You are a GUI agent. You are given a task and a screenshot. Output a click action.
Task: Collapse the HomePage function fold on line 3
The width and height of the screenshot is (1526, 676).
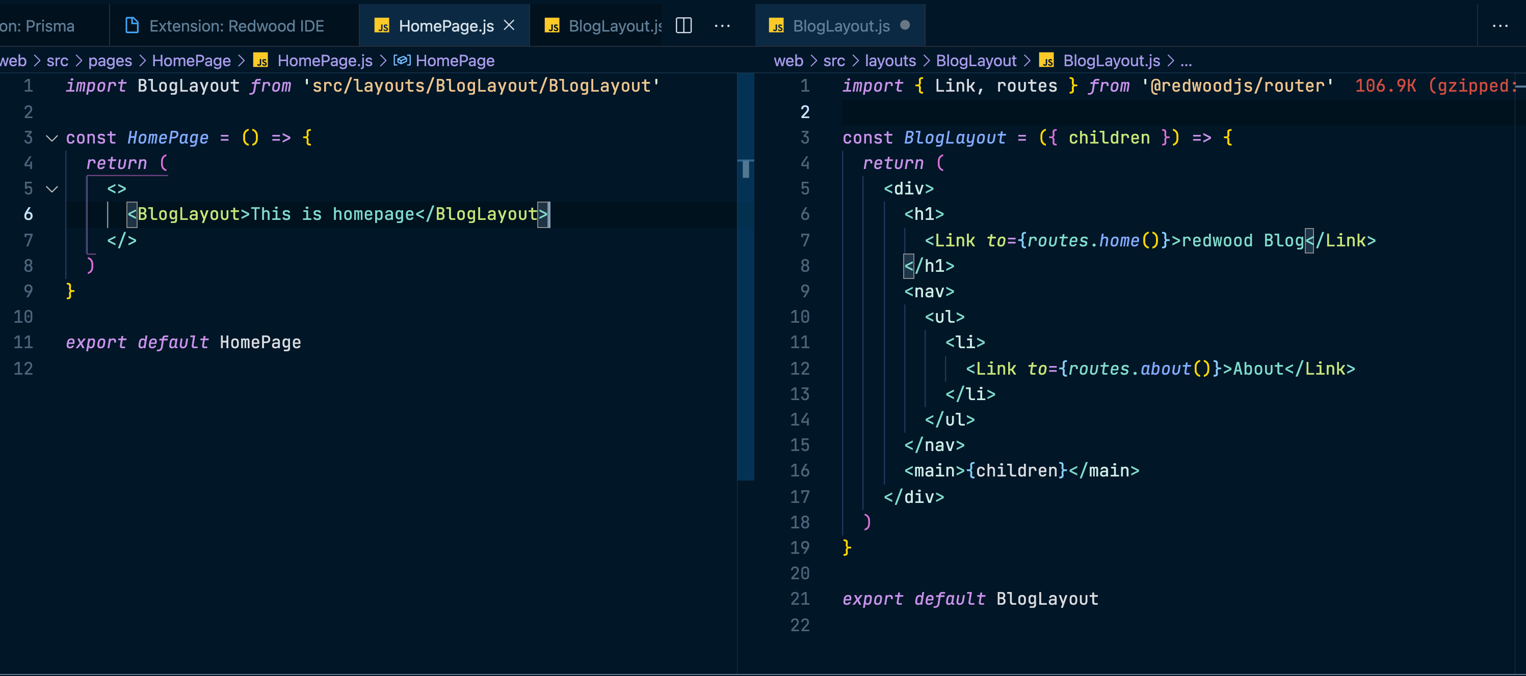(51, 138)
